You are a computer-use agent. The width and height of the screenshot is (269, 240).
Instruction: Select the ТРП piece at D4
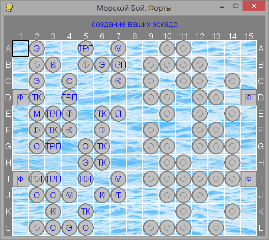point(69,97)
